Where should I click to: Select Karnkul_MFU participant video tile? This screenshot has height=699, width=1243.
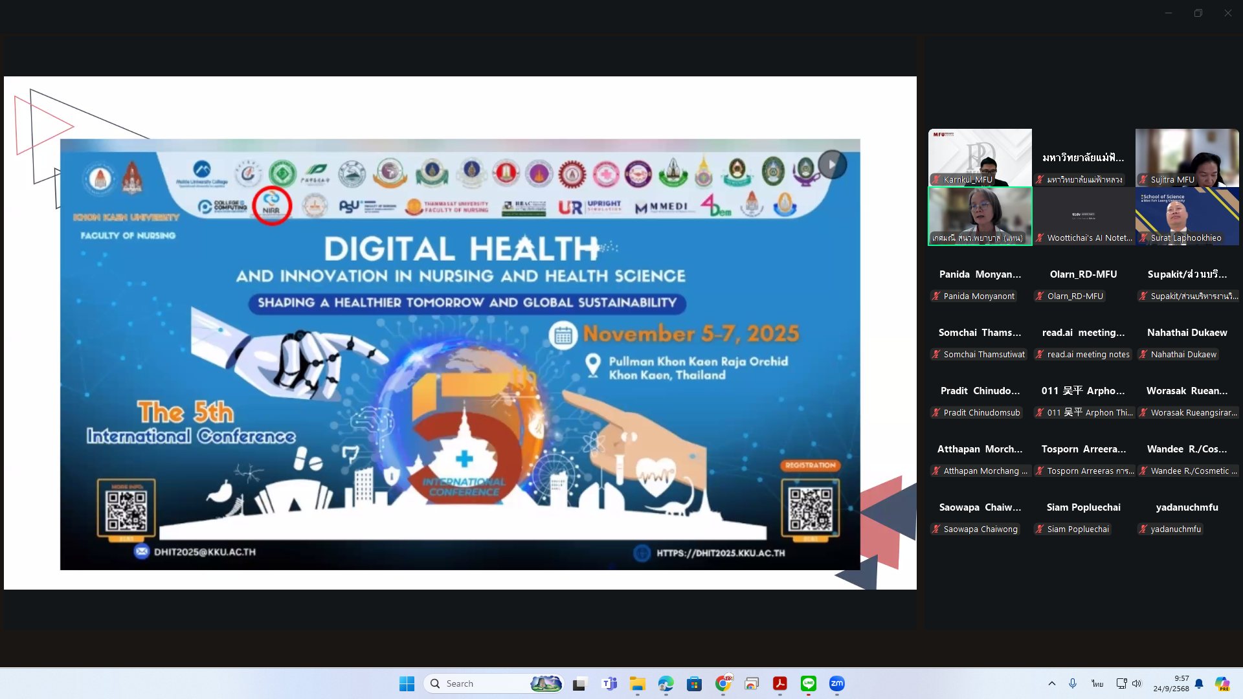tap(980, 157)
